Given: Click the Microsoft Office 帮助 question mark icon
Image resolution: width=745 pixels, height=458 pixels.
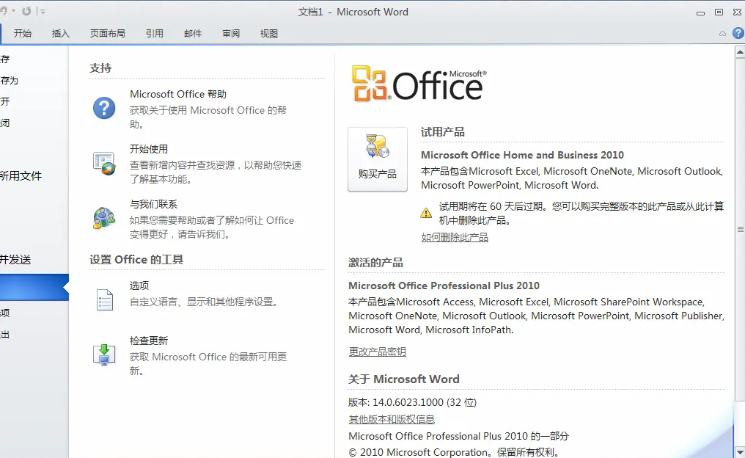Looking at the screenshot, I should click(x=104, y=108).
